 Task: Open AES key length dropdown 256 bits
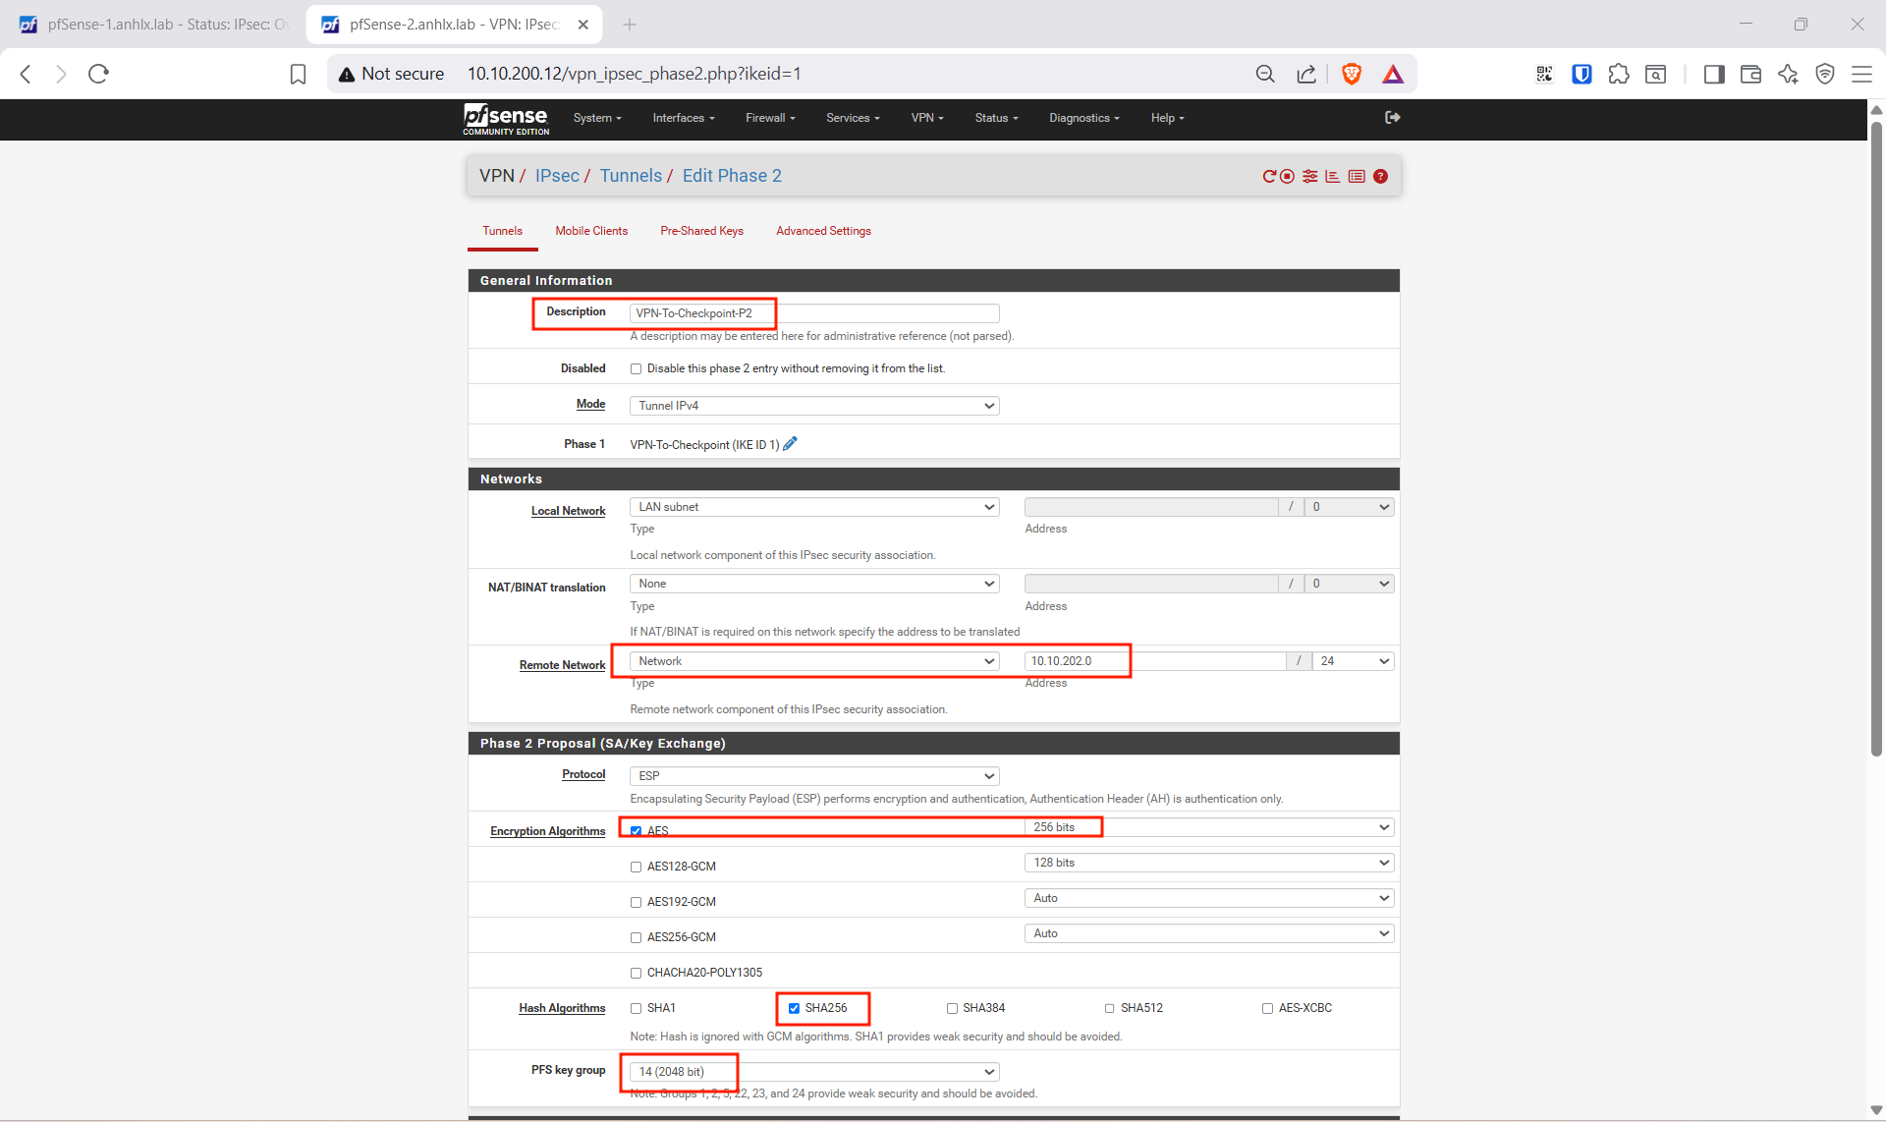coord(1209,827)
